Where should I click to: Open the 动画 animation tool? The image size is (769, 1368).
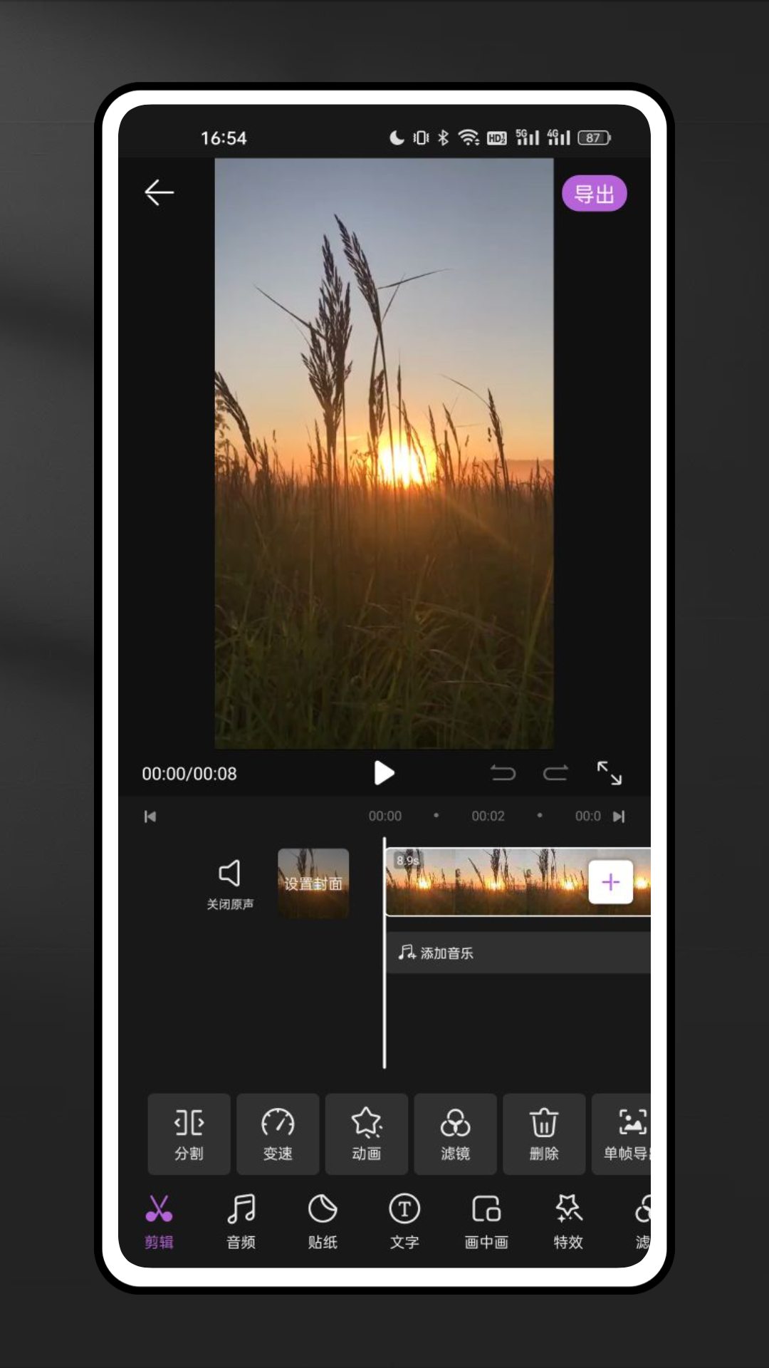coord(367,1134)
